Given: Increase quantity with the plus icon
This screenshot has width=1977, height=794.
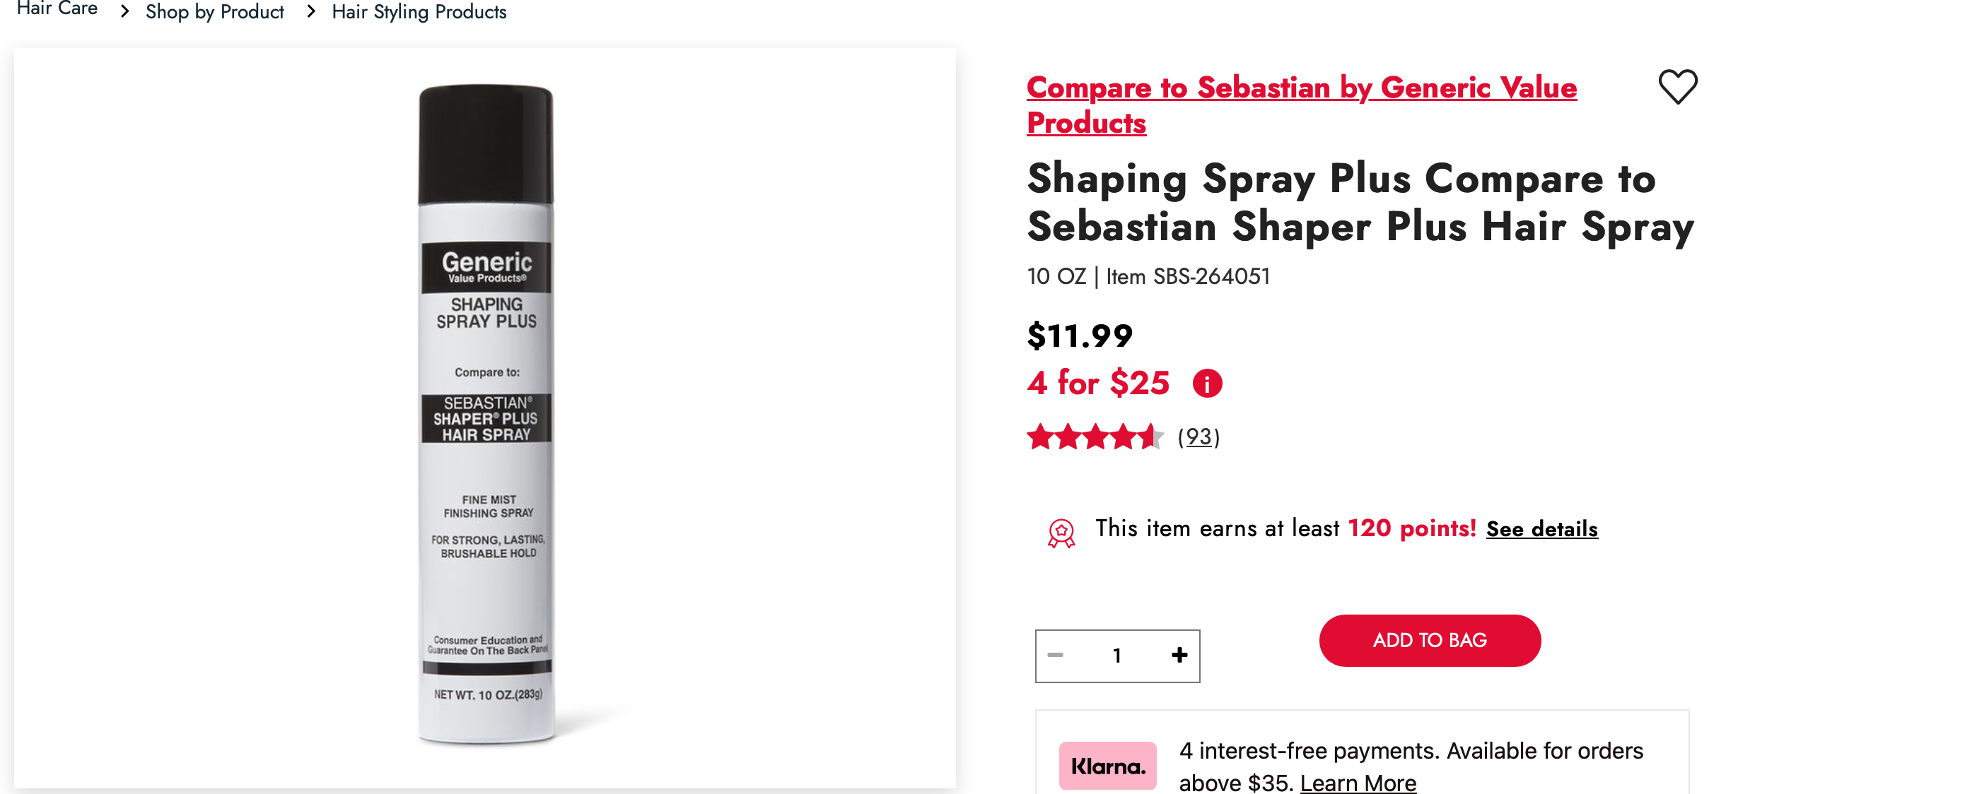Looking at the screenshot, I should tap(1179, 656).
